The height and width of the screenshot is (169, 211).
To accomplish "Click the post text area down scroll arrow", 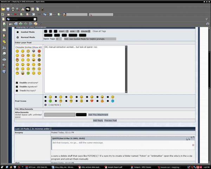I will 126,92.
